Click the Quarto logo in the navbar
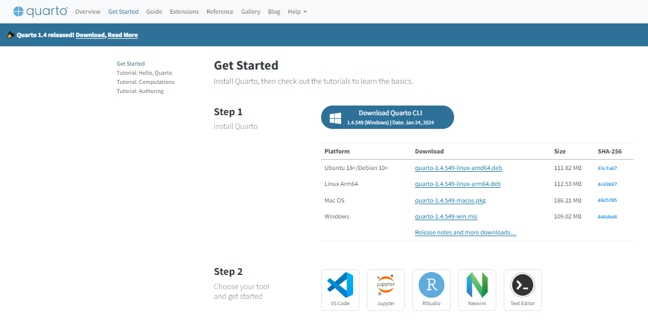 point(40,11)
